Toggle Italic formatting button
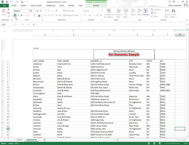This screenshot has height=145, width=189. point(18,15)
